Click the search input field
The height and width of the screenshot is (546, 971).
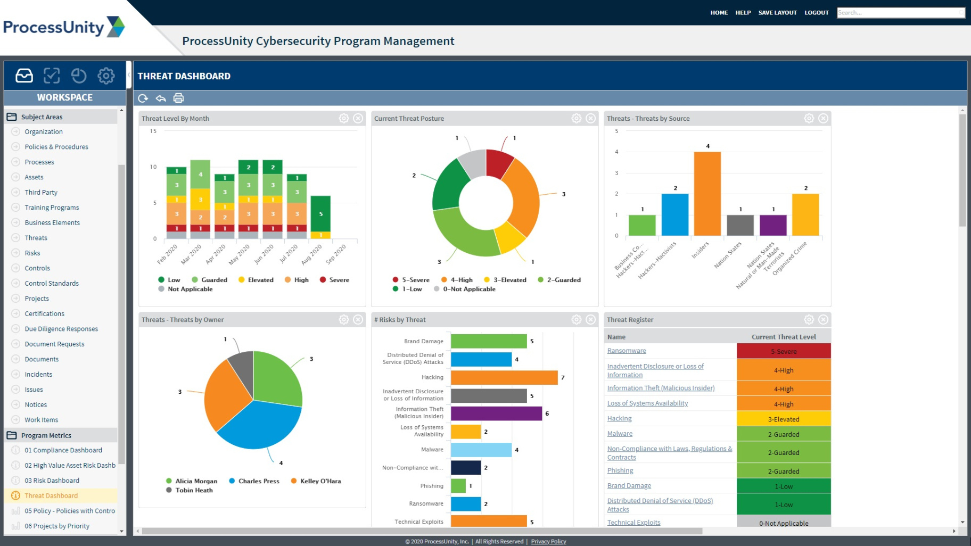click(x=900, y=13)
